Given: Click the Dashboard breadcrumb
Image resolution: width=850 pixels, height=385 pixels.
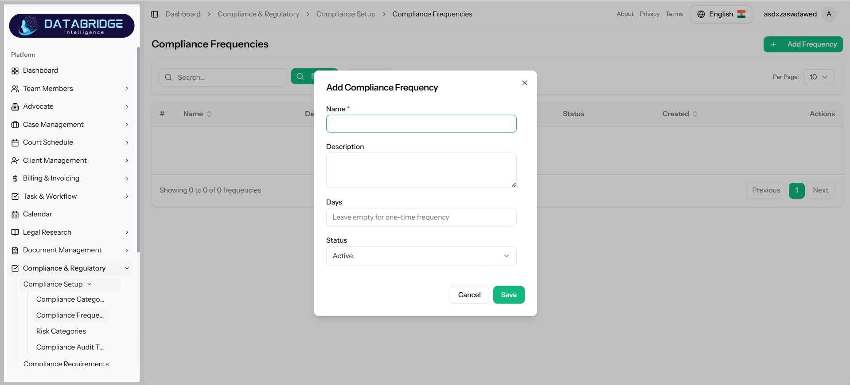Looking at the screenshot, I should pyautogui.click(x=183, y=14).
